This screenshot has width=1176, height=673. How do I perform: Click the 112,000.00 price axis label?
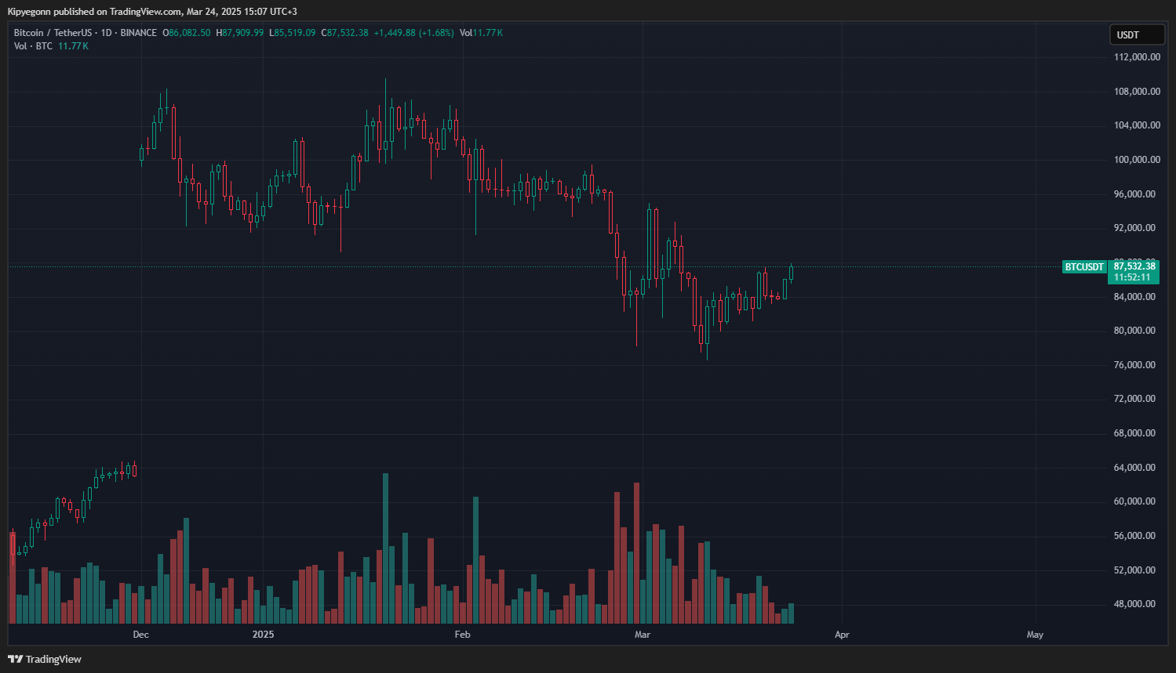coord(1137,57)
